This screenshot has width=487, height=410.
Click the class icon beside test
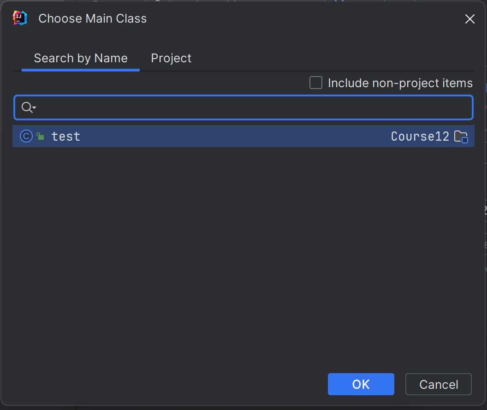26,136
